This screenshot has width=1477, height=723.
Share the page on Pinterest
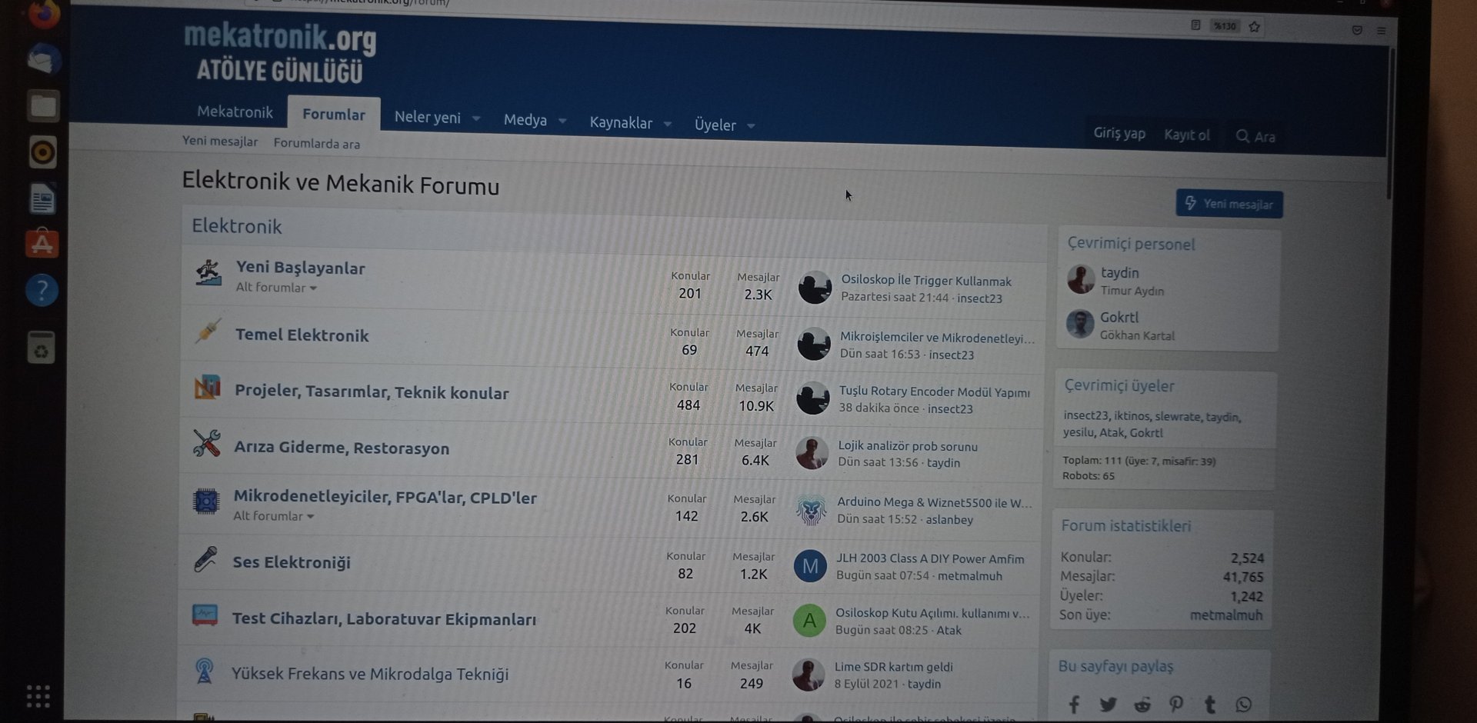[x=1176, y=705]
